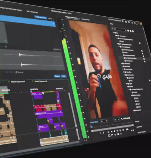The height and width of the screenshot is (158, 151).
Task: Open the wrench settings icon in Program monitor
Action: [x=122, y=119]
